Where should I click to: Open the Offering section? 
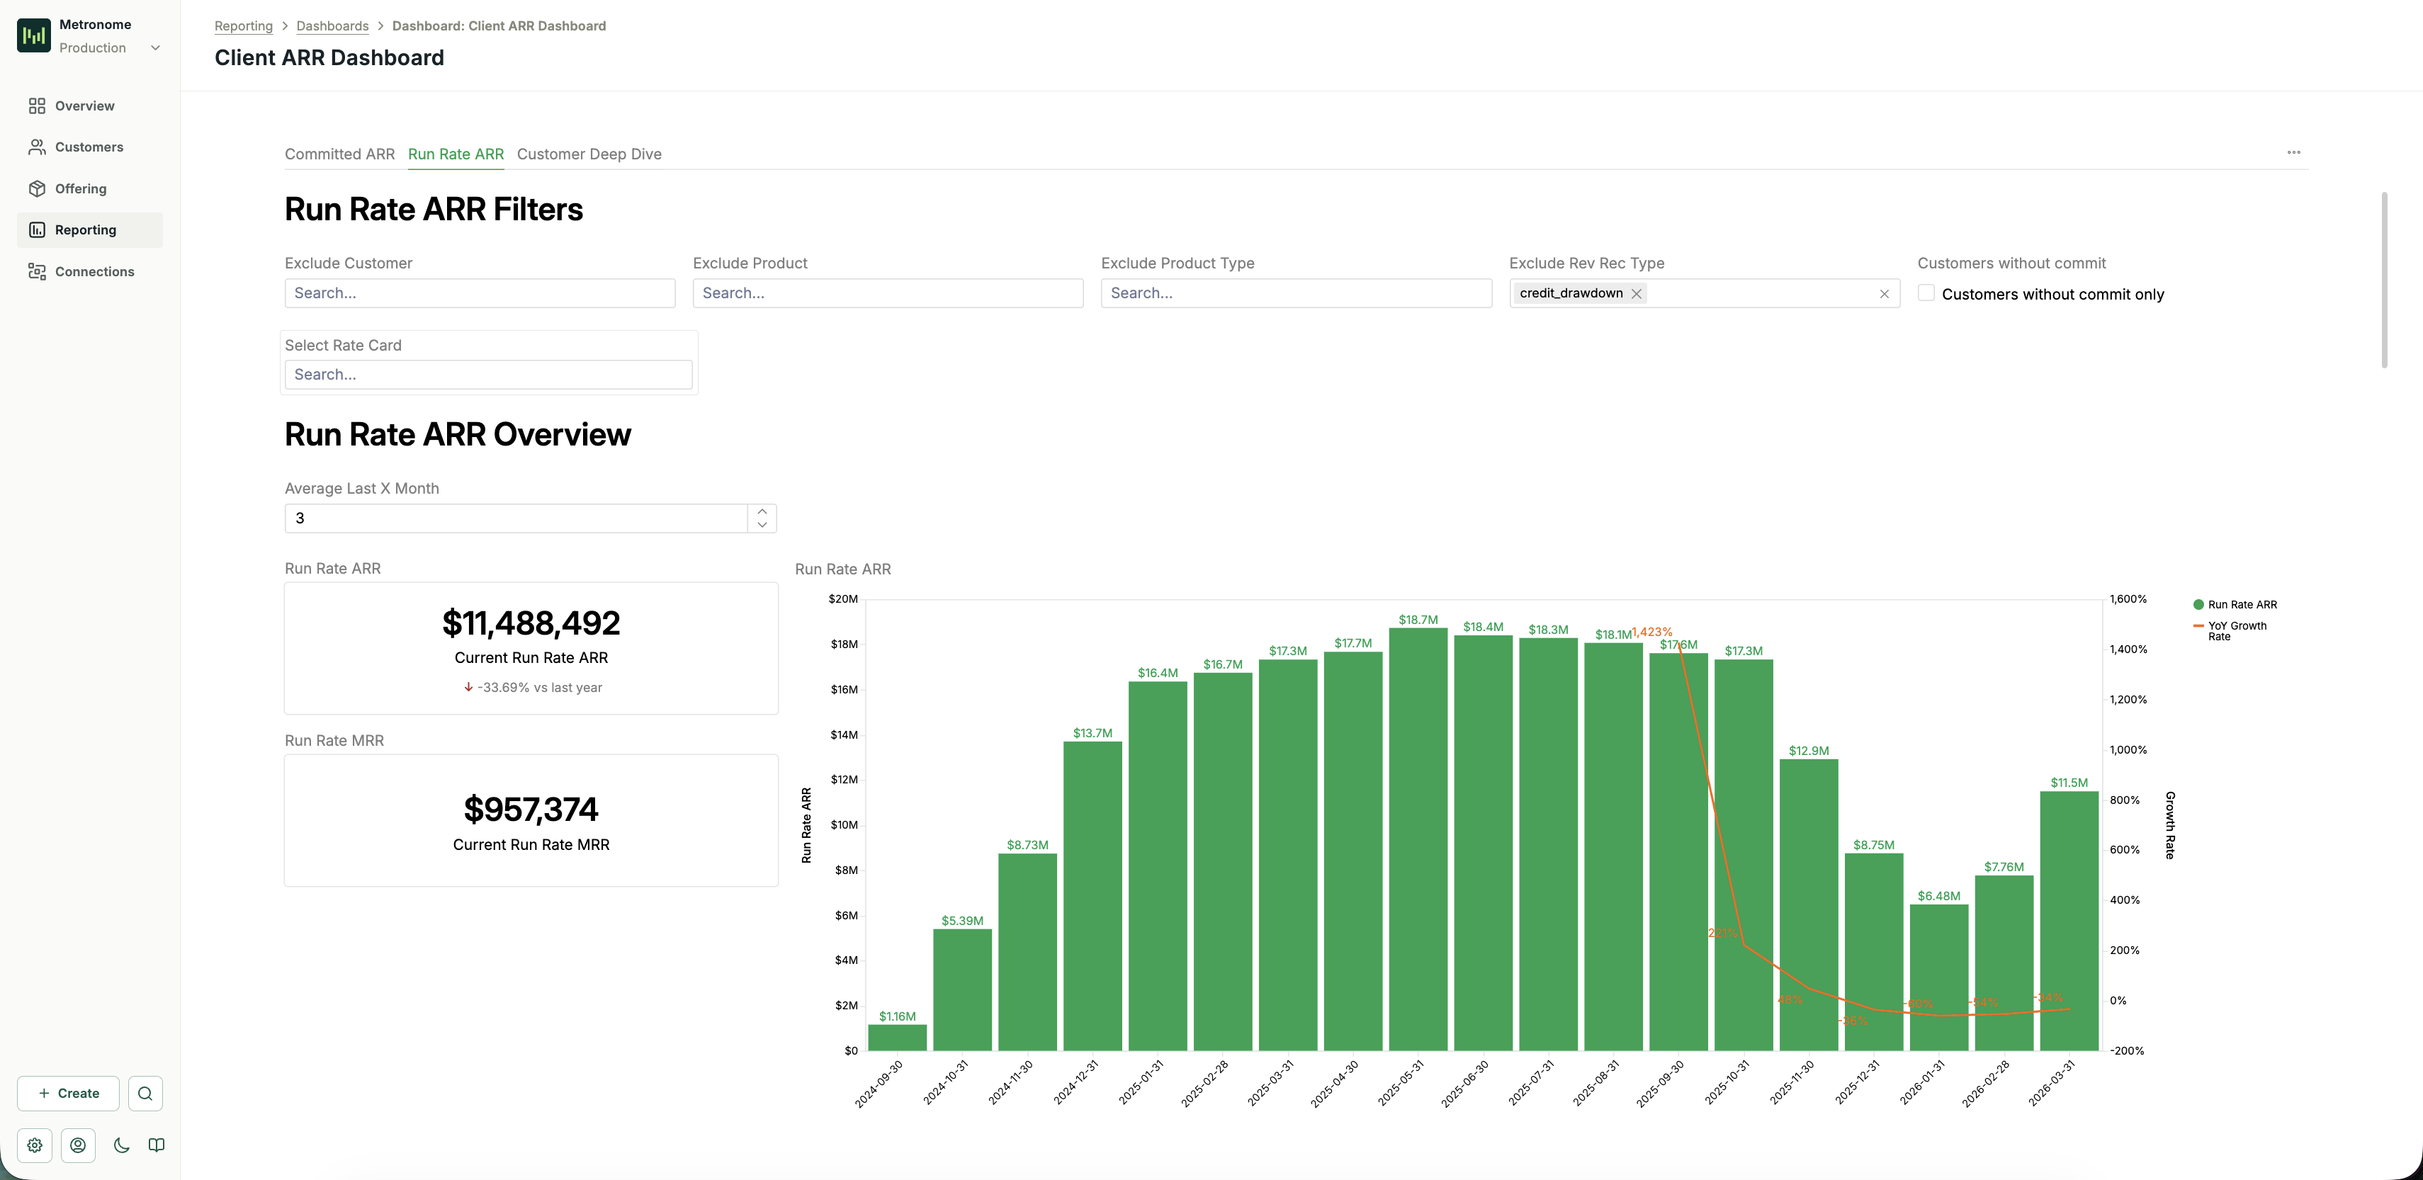(x=81, y=188)
